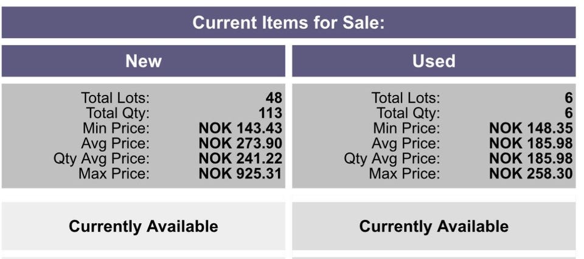584x259 pixels.
Task: Click the Max Price label under Used
Action: 405,174
